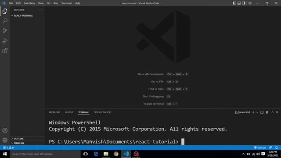Switch to the Problems tab
This screenshot has height=158, width=281.
[54, 112]
